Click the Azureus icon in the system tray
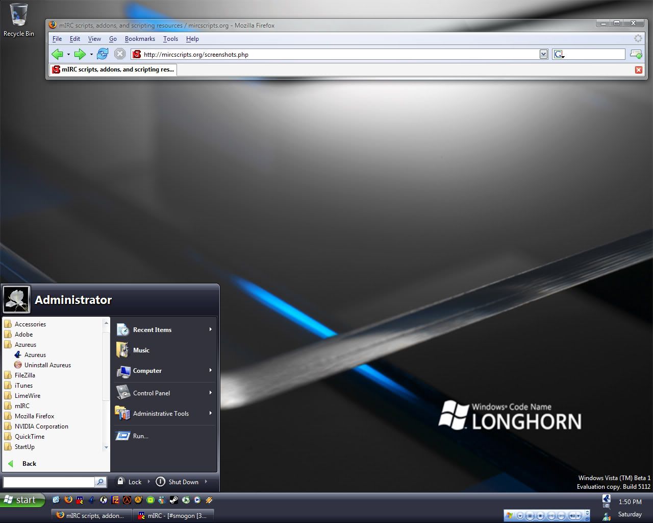 (606, 498)
